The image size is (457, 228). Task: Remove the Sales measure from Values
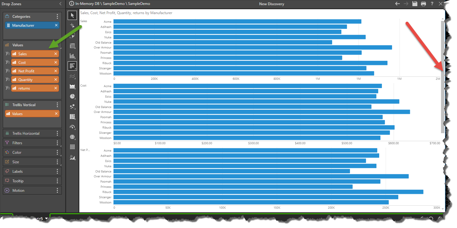(x=56, y=54)
